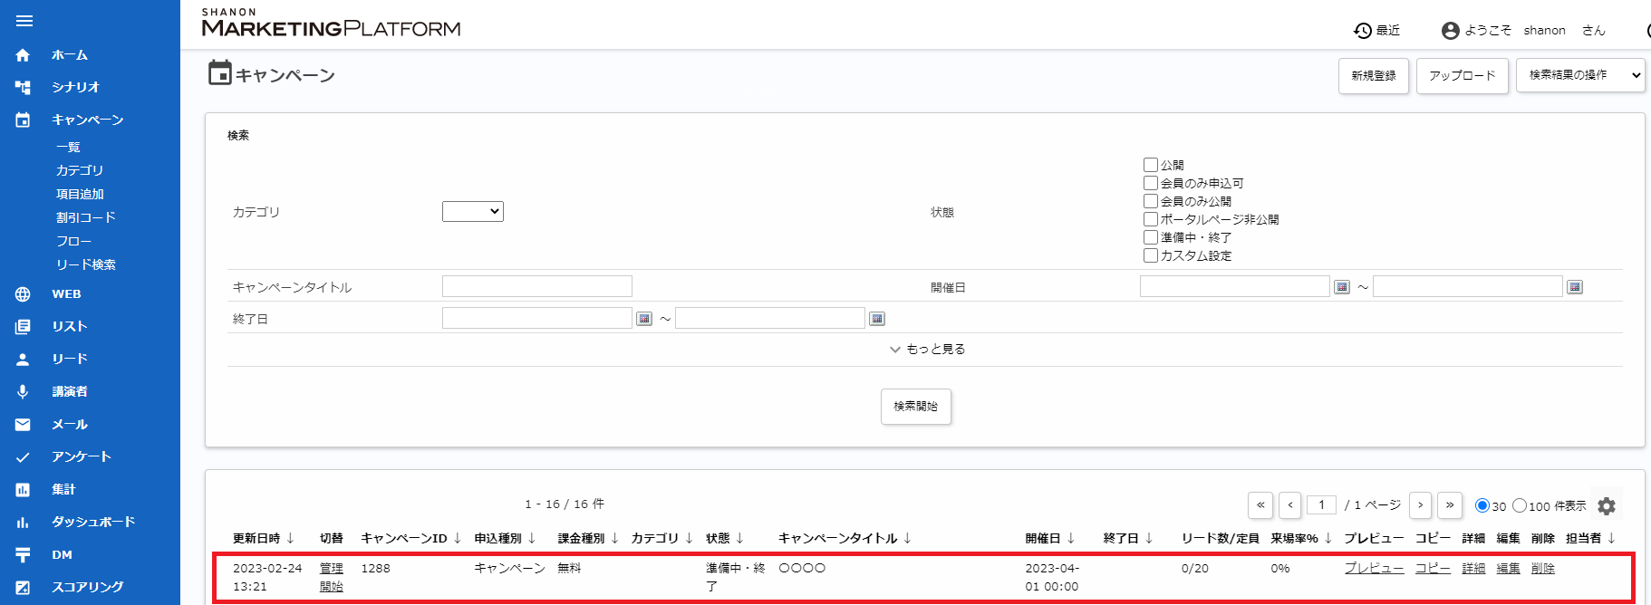The height and width of the screenshot is (605, 1651).
Task: Click the アンケート checkmark icon
Action: click(23, 457)
